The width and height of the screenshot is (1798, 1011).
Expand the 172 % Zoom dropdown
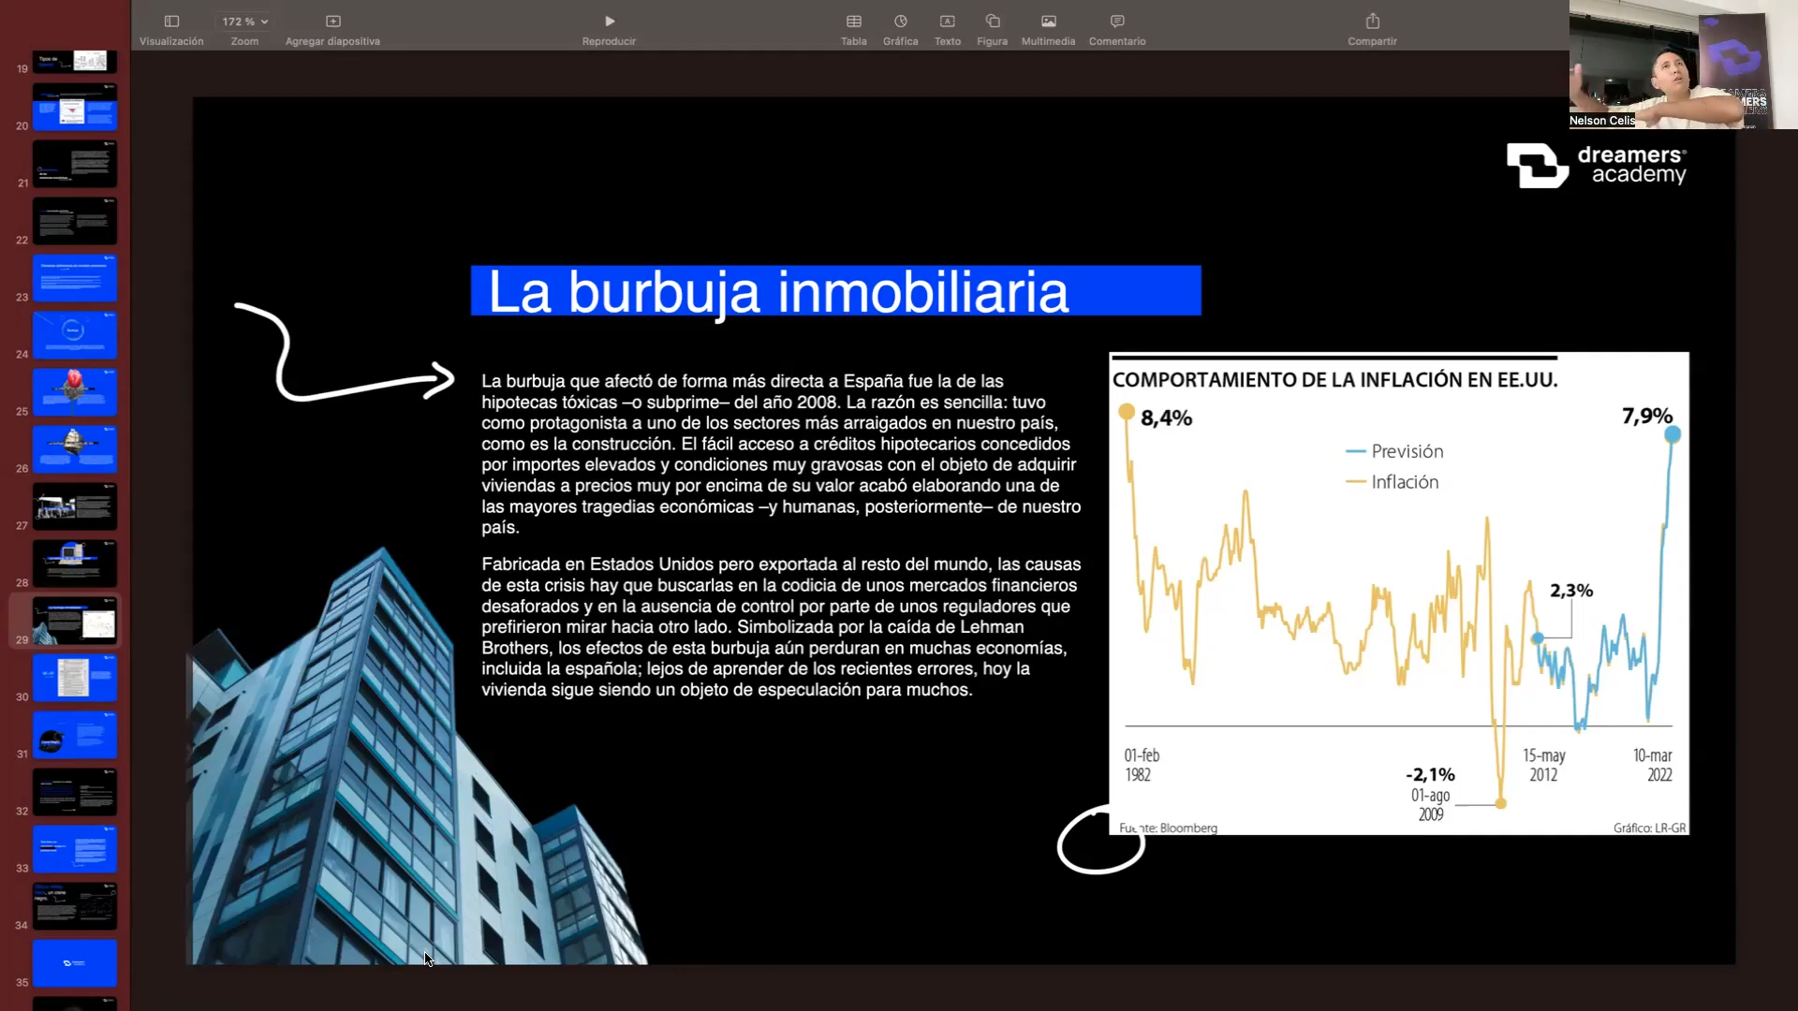tap(245, 22)
